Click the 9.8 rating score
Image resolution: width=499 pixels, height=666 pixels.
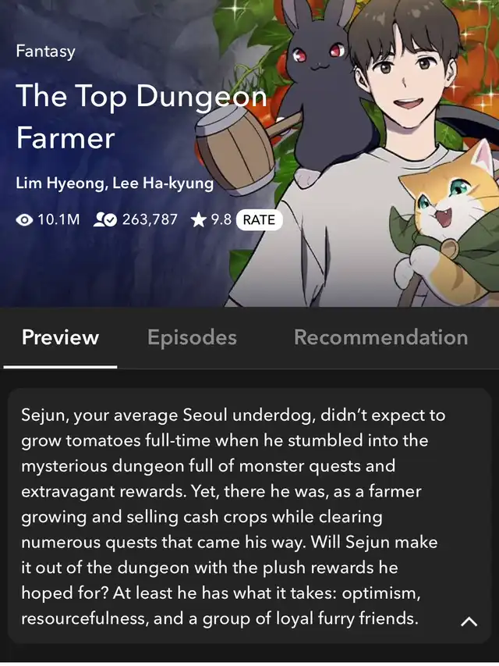click(x=221, y=219)
